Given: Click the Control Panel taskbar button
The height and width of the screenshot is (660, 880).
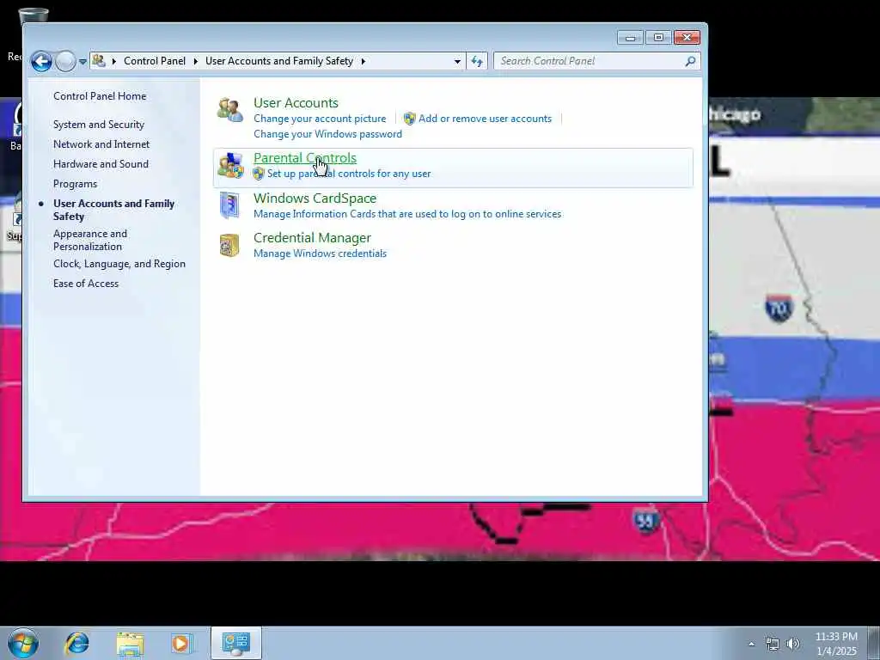Looking at the screenshot, I should (236, 643).
